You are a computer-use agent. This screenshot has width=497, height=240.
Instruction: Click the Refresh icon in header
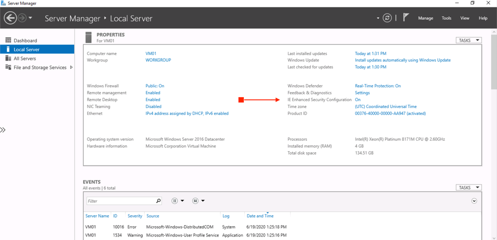tap(387, 18)
